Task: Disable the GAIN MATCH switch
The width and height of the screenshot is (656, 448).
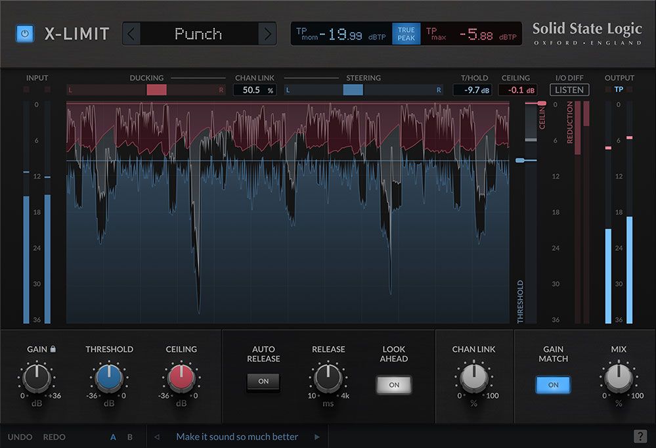Action: (x=553, y=385)
